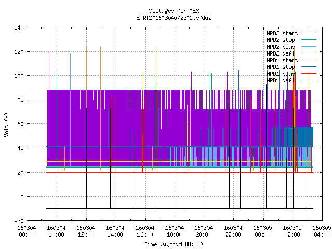Click the dark blue NPD1 stop block near 03:00
The image size is (332, 249).
tap(305, 137)
